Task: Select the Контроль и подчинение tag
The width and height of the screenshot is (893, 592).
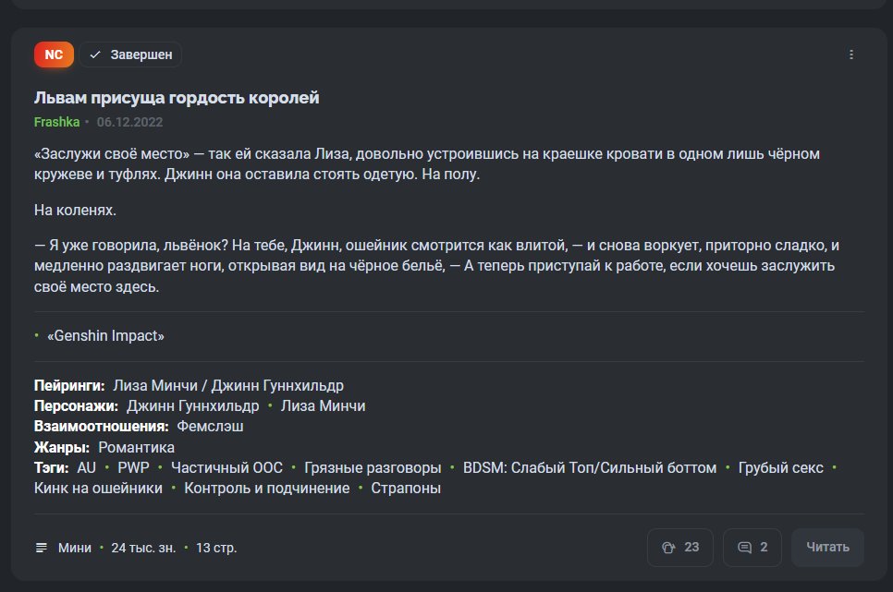Action: click(x=266, y=489)
